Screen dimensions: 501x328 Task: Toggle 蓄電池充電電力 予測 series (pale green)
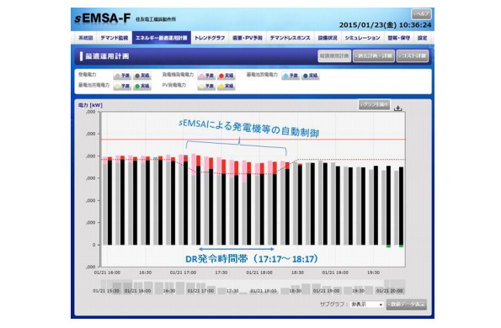tap(122, 86)
